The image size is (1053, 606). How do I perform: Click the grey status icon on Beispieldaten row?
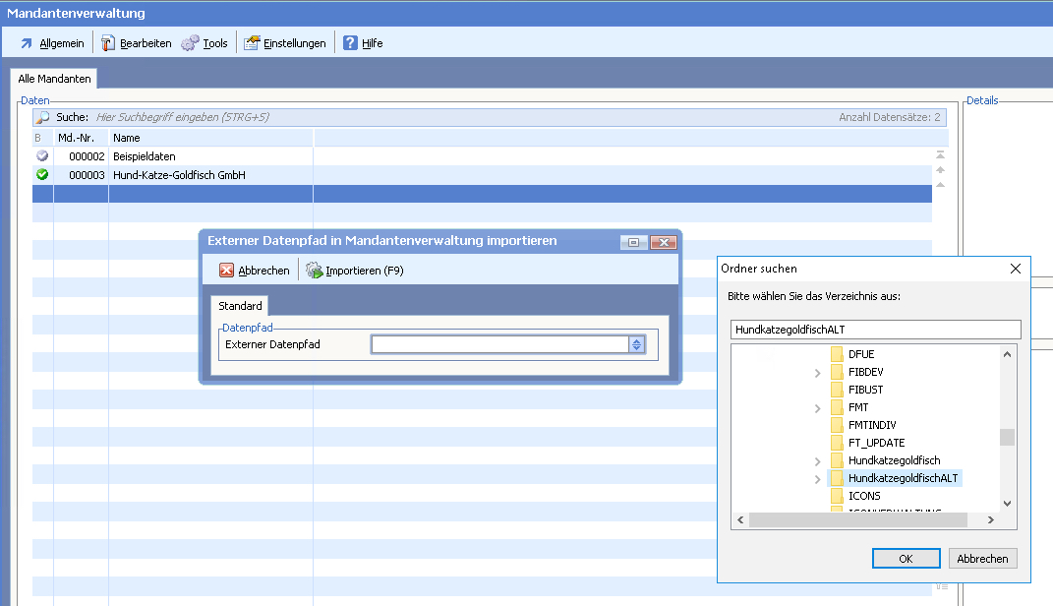(x=42, y=156)
